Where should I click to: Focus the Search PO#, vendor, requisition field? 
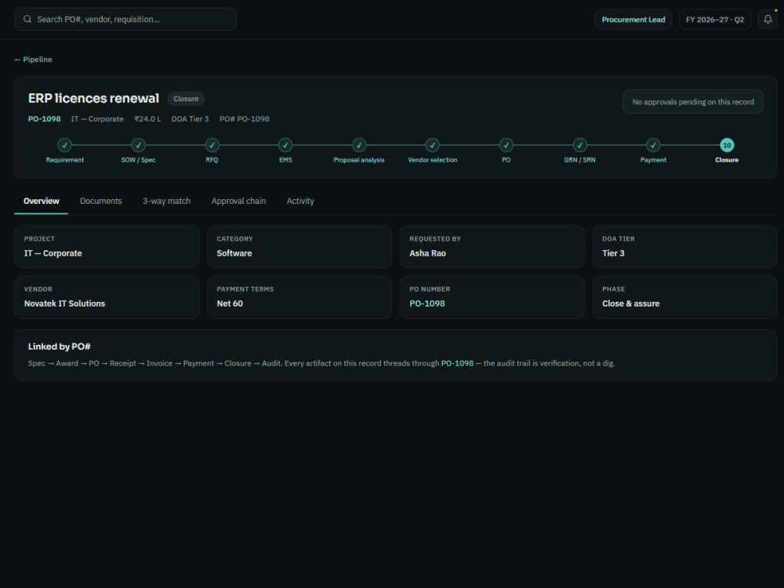click(x=125, y=20)
